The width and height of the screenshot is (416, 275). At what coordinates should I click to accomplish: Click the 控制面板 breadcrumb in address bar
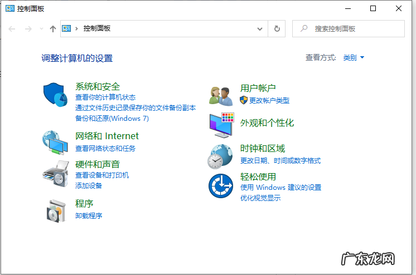[97, 28]
